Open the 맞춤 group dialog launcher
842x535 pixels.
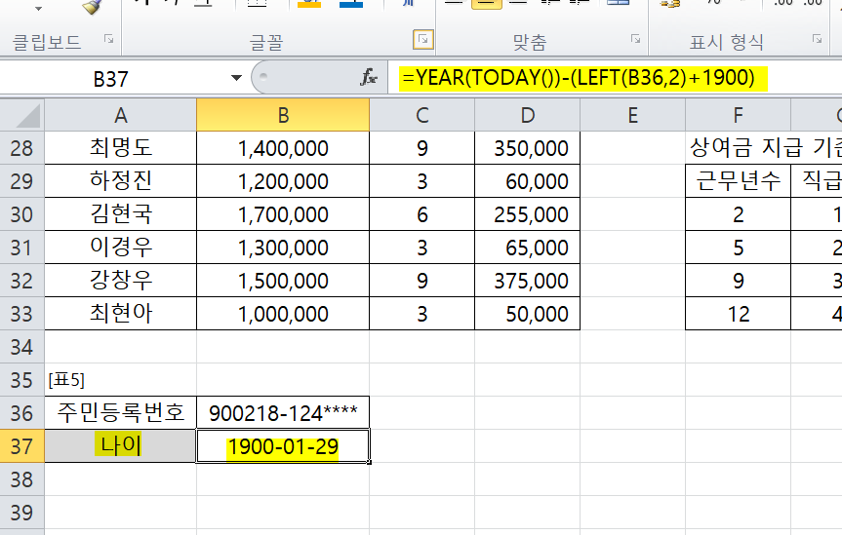pyautogui.click(x=635, y=40)
